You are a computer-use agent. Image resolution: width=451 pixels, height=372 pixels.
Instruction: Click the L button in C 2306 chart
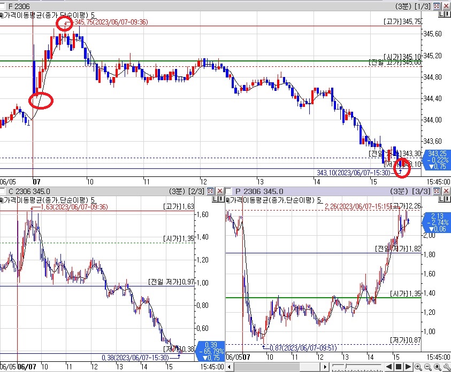click(x=215, y=199)
